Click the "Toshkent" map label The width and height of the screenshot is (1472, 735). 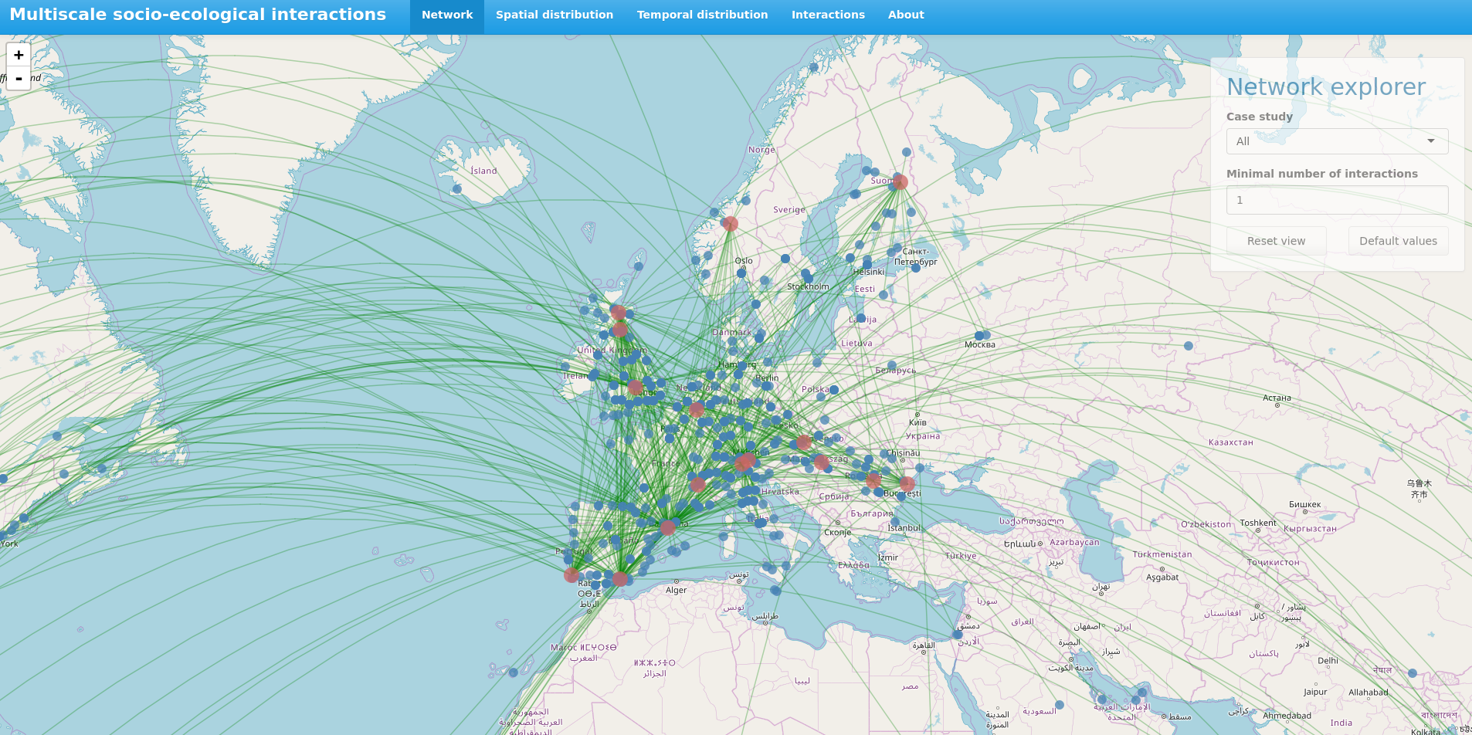(1258, 523)
